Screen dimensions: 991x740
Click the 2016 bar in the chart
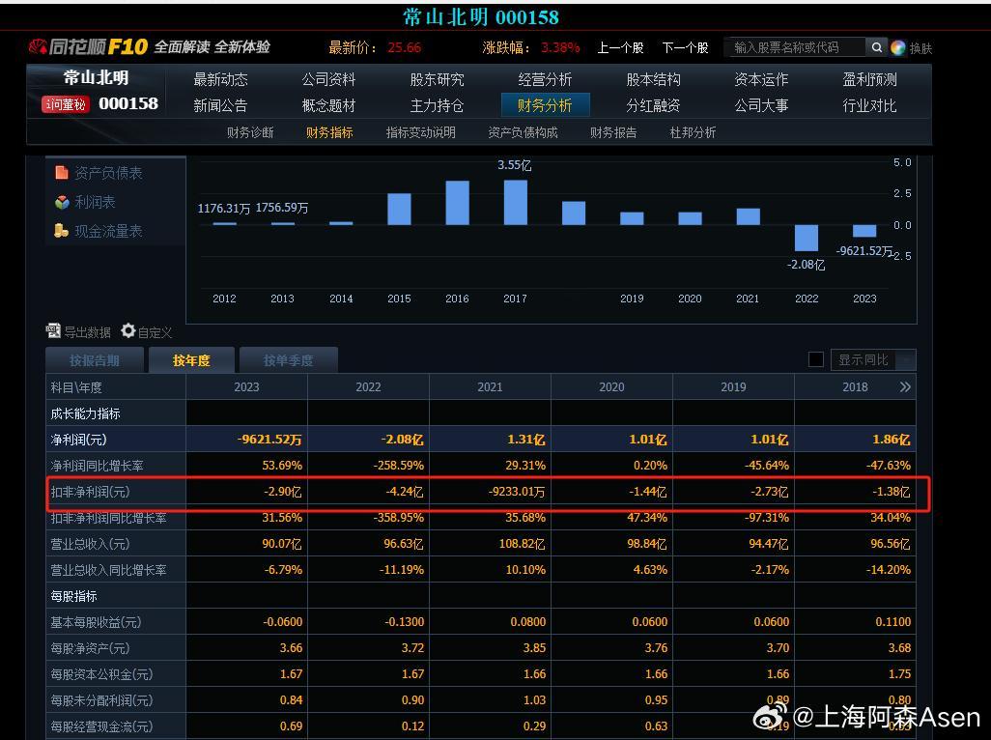tap(458, 203)
